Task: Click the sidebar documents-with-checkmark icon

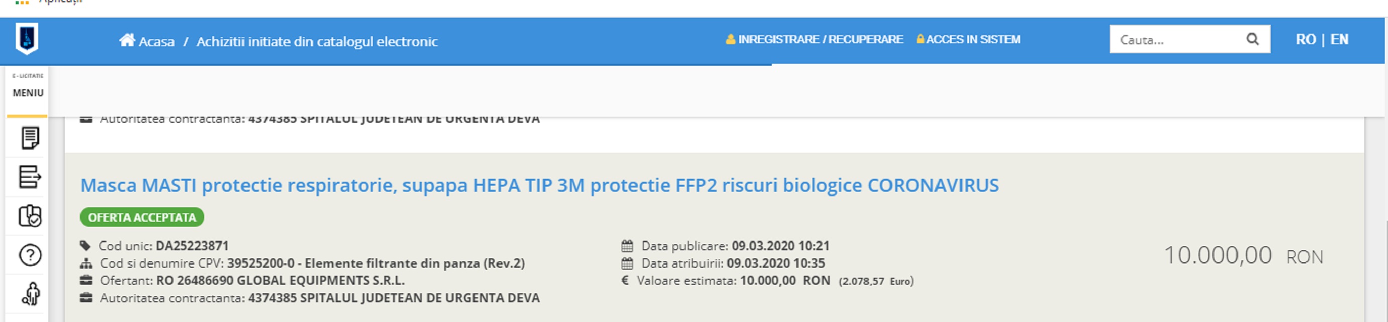Action: coord(30,216)
